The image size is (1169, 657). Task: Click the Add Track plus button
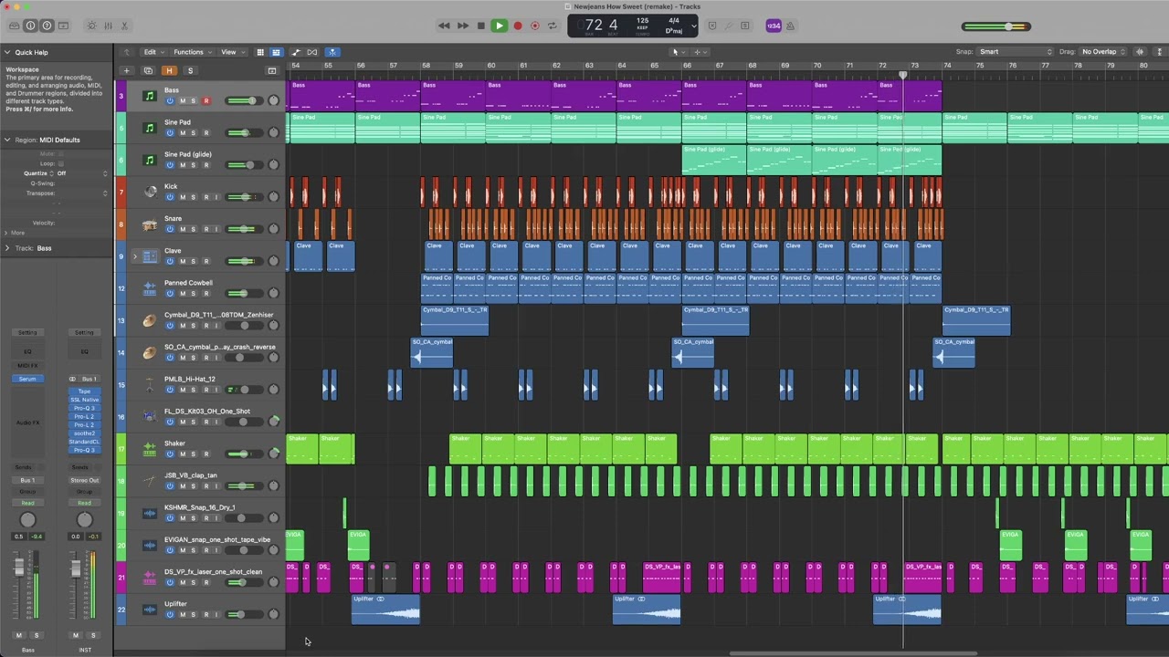(126, 70)
